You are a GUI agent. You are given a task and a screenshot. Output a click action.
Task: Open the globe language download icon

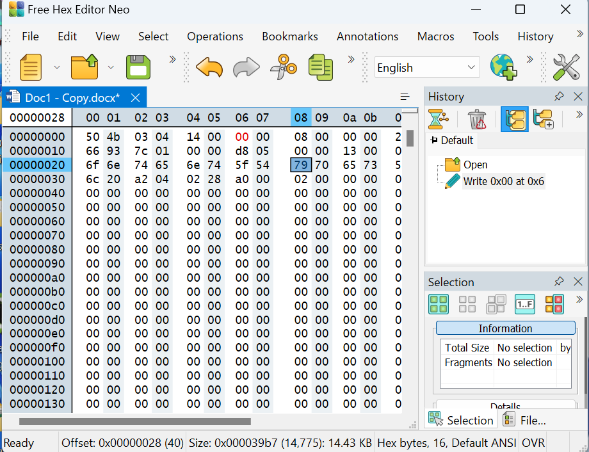coord(504,67)
